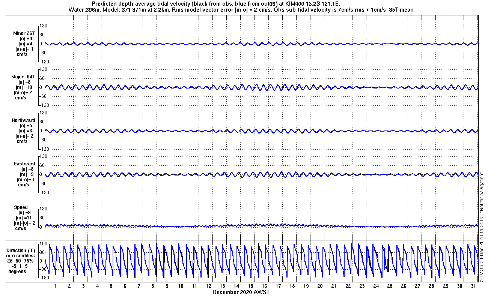The height and width of the screenshot is (300, 488).
Task: Click the '|m| =11' value under Speed
Action: coord(24,218)
